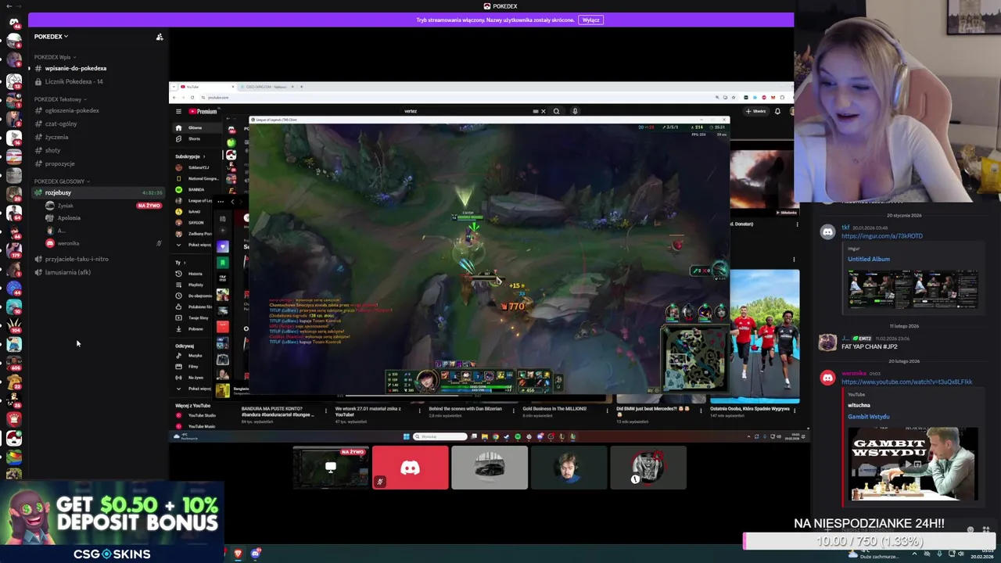Open invite people icon beside POKEDEX header

pyautogui.click(x=160, y=37)
